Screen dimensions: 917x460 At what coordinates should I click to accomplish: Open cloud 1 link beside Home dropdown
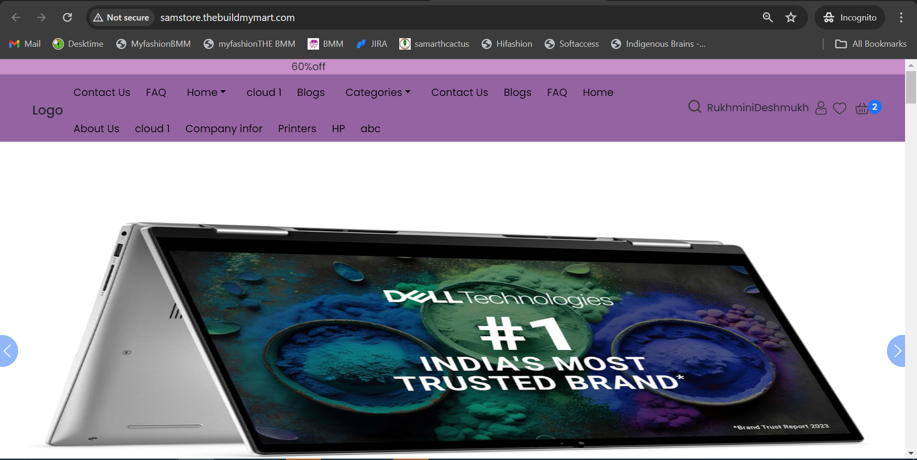(x=264, y=93)
